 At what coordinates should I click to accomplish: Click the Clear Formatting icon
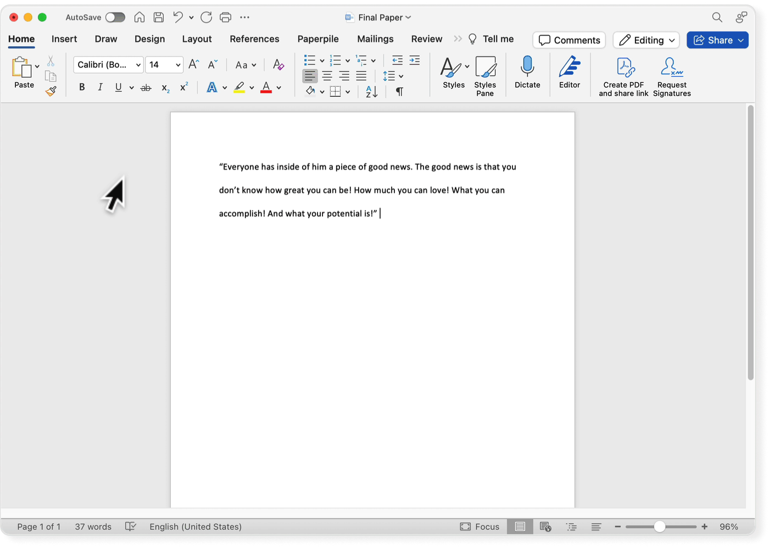(x=278, y=65)
